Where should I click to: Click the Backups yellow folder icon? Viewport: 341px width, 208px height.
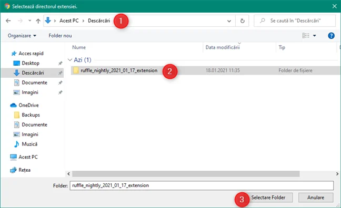pyautogui.click(x=16, y=115)
